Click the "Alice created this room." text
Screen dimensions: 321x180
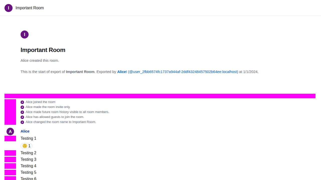[x=40, y=60]
